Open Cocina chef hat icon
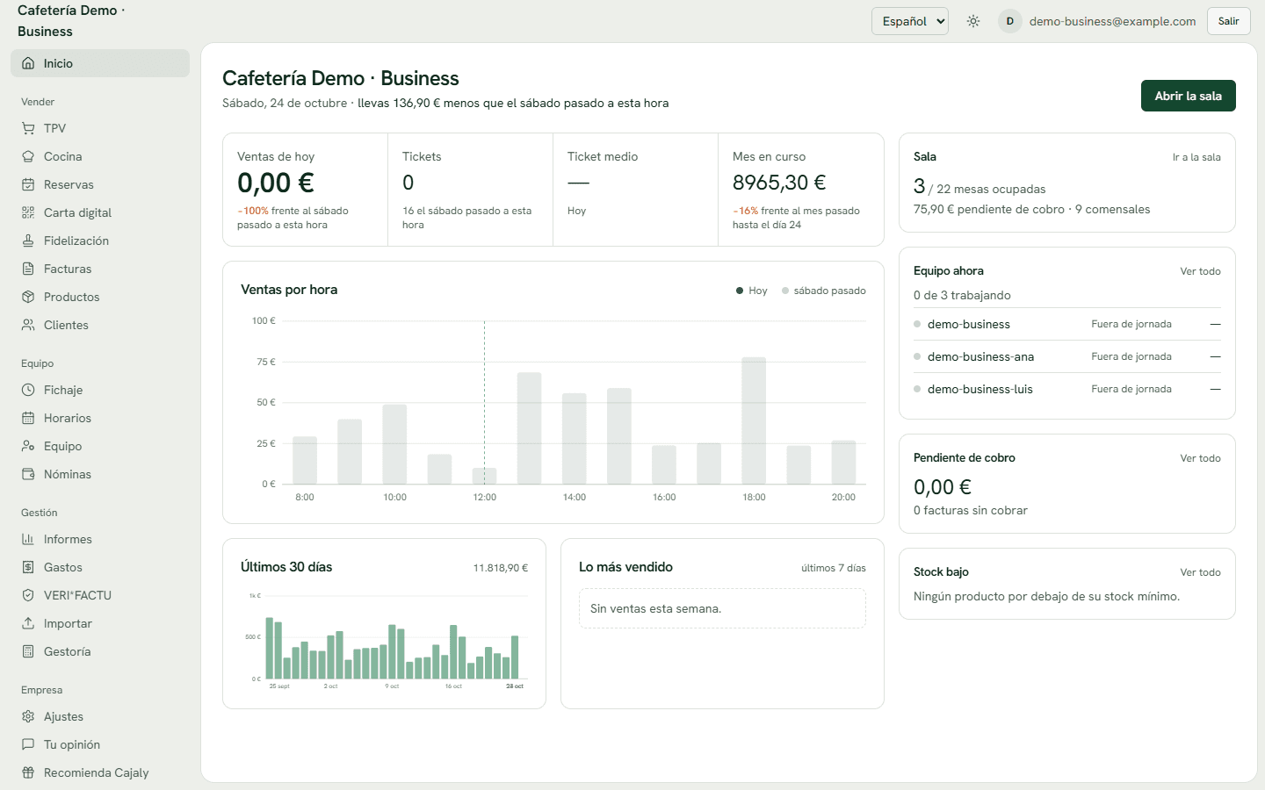1265x790 pixels. click(x=28, y=156)
